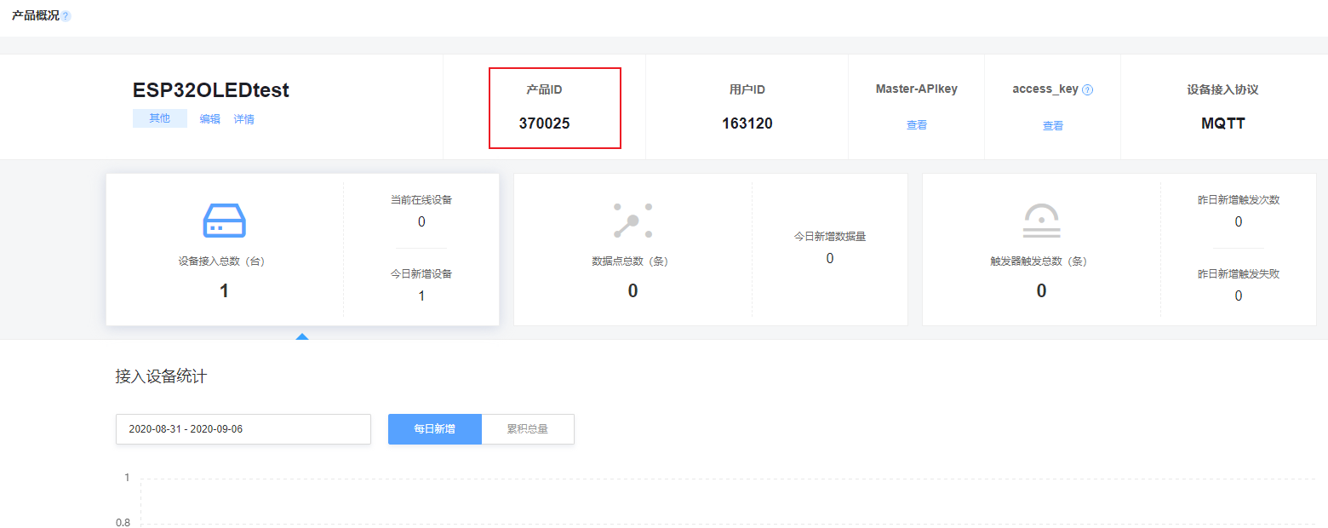Select the 其他 tab
Image resolution: width=1328 pixels, height=528 pixels.
(159, 118)
